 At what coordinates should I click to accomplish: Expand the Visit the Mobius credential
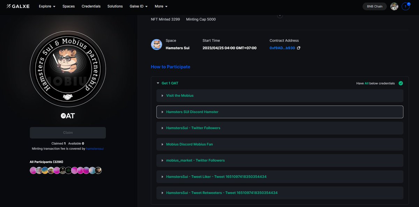point(280,96)
